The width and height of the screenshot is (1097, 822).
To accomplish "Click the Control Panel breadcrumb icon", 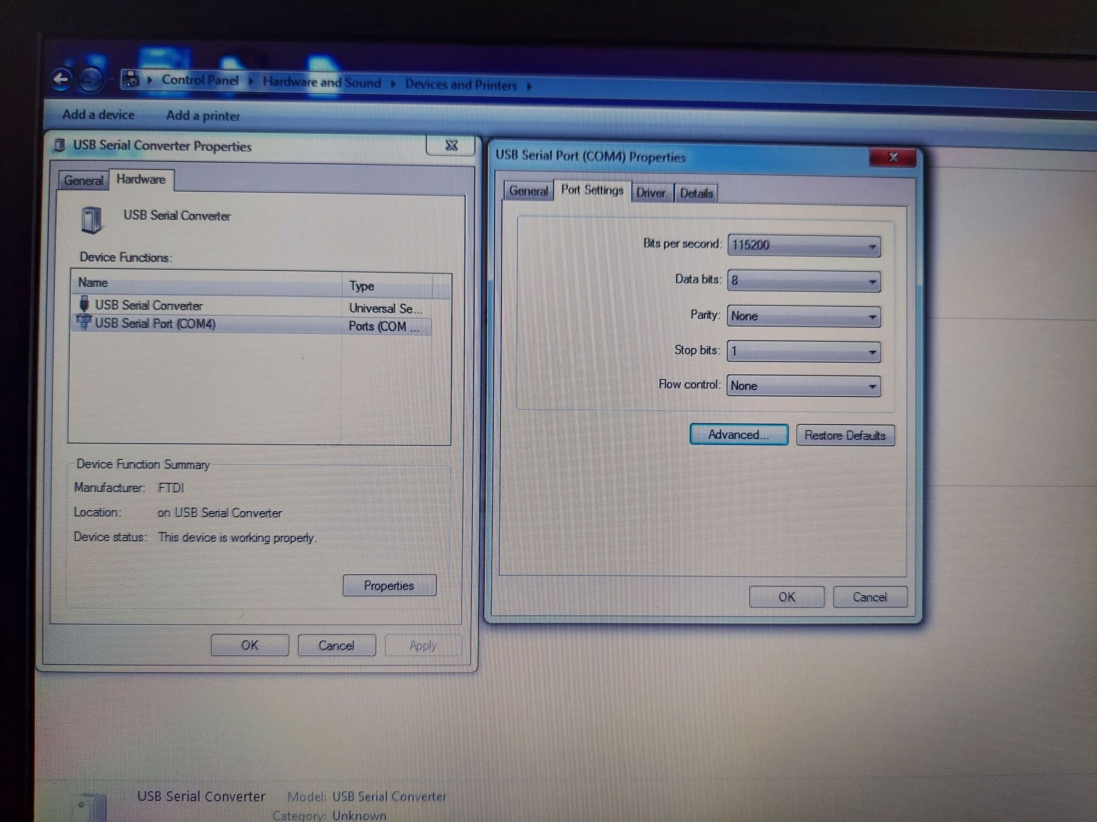I will point(130,80).
